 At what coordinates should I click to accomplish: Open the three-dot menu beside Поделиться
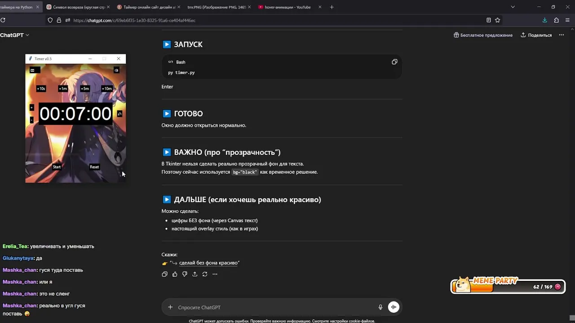pyautogui.click(x=562, y=35)
